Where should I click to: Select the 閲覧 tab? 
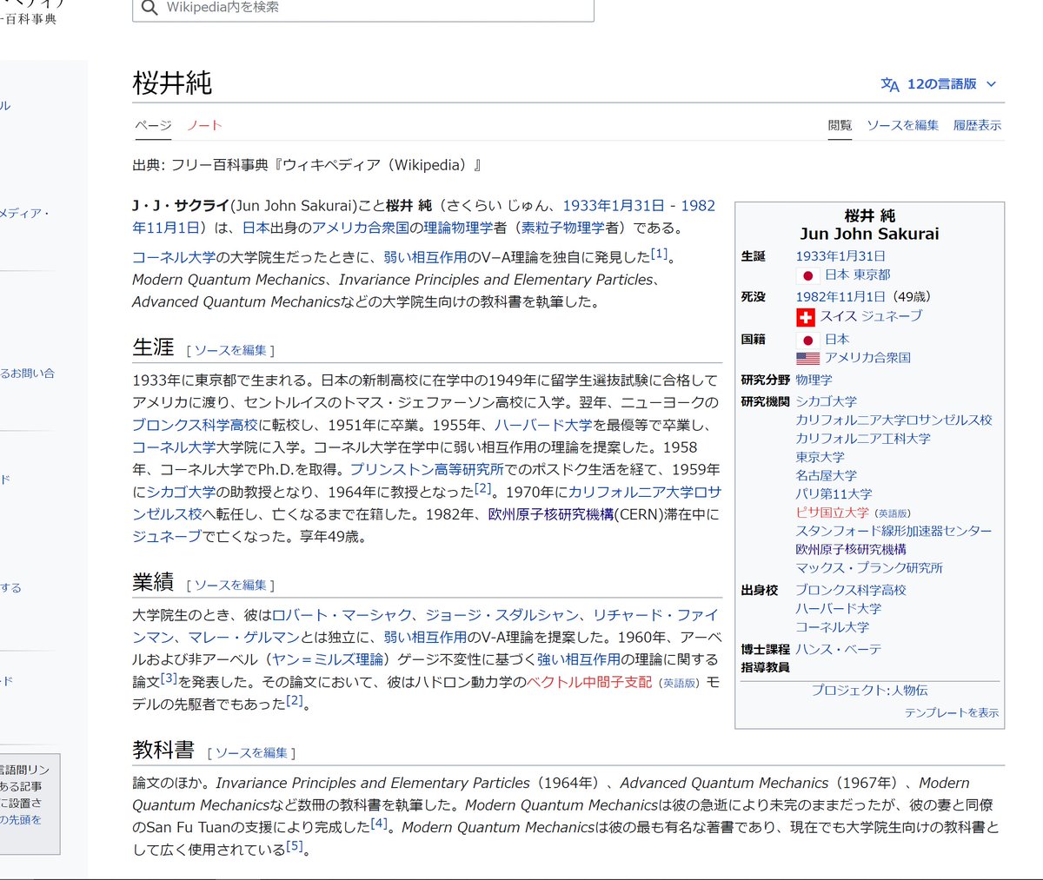840,125
